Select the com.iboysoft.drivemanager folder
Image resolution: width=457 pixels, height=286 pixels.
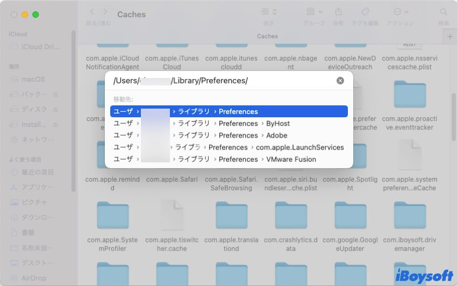point(410,215)
